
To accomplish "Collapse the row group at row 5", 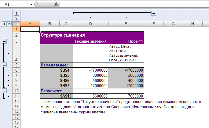I will (4, 65).
